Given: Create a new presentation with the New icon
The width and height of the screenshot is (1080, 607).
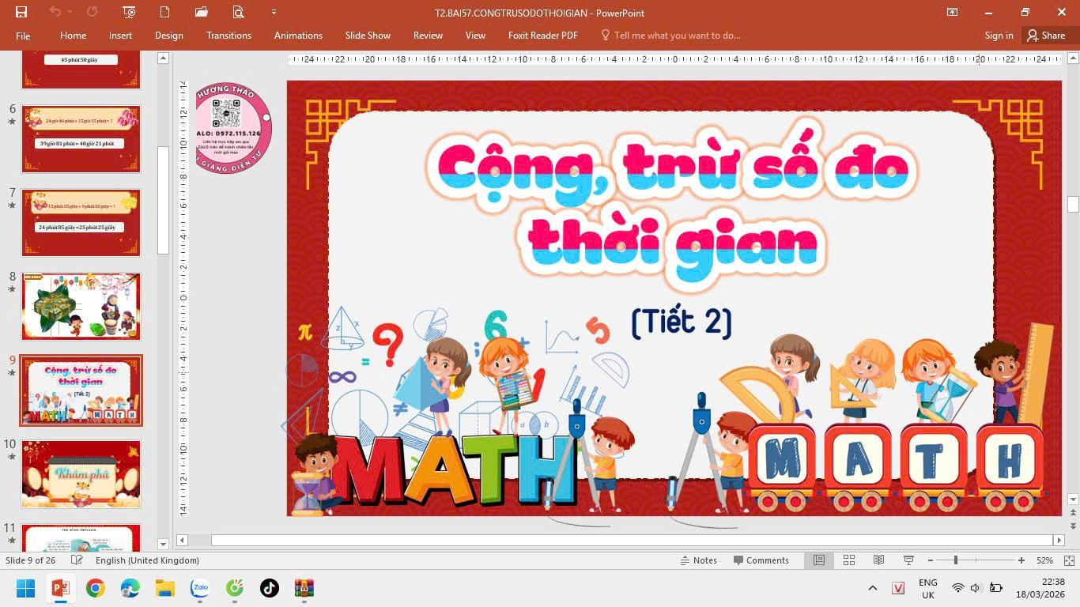Looking at the screenshot, I should click(x=164, y=12).
